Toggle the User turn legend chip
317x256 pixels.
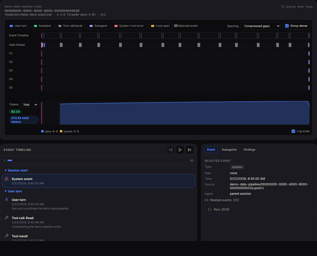pos(18,26)
